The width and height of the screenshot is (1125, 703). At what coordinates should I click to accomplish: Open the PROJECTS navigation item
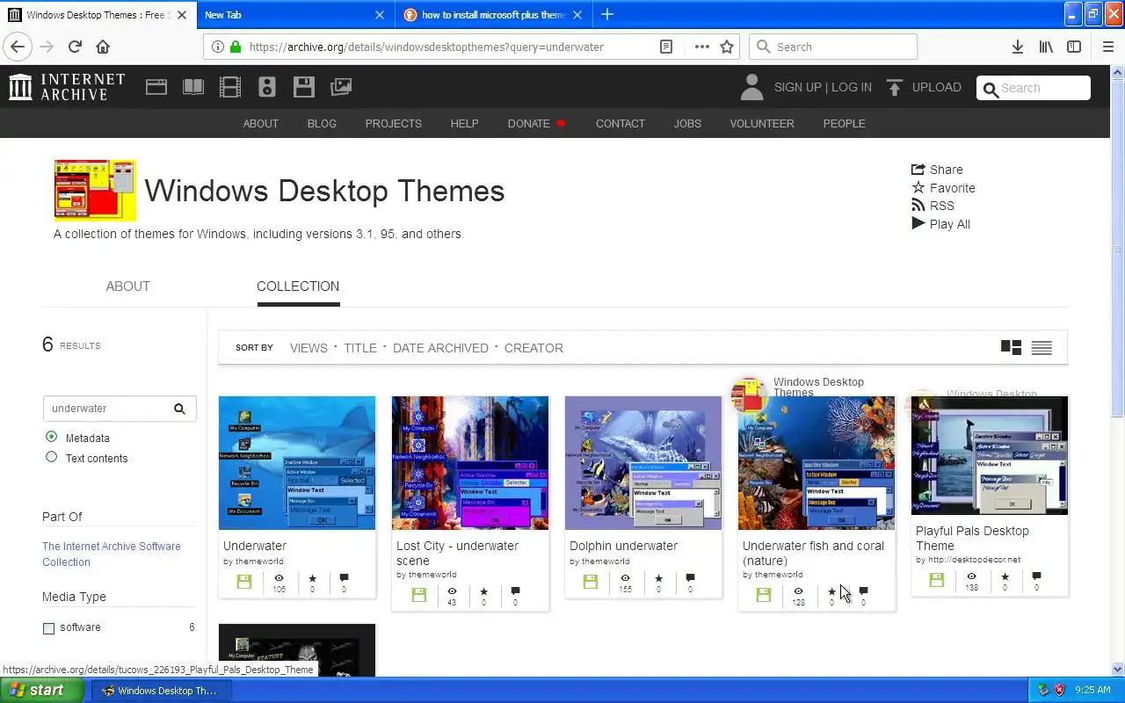(x=394, y=124)
